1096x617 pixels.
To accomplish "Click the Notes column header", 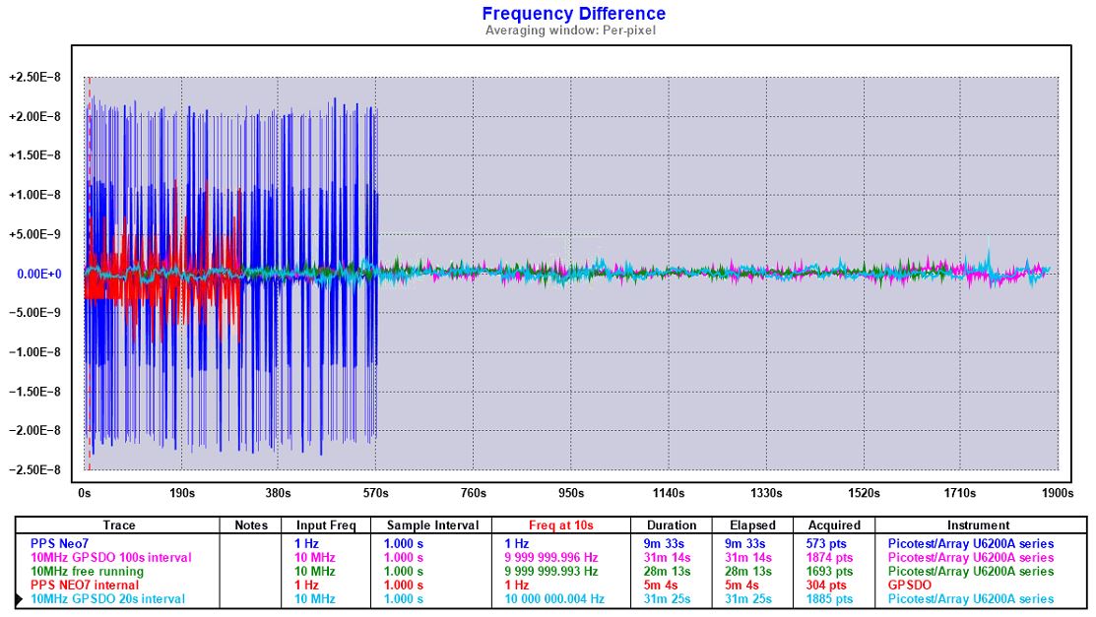I will click(x=251, y=525).
